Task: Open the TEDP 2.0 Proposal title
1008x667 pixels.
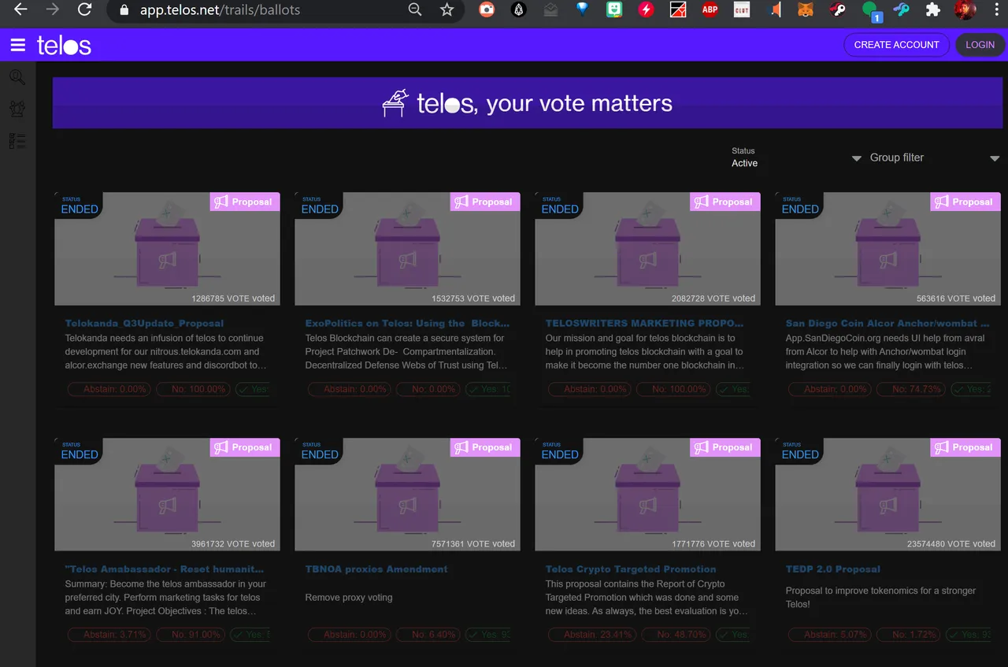Action: pos(832,569)
